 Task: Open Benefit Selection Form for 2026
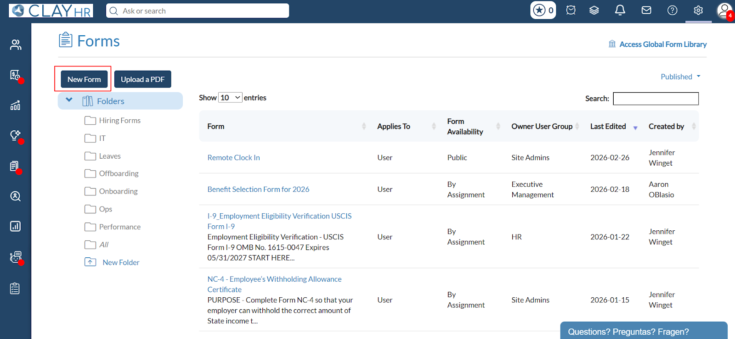[x=258, y=189]
